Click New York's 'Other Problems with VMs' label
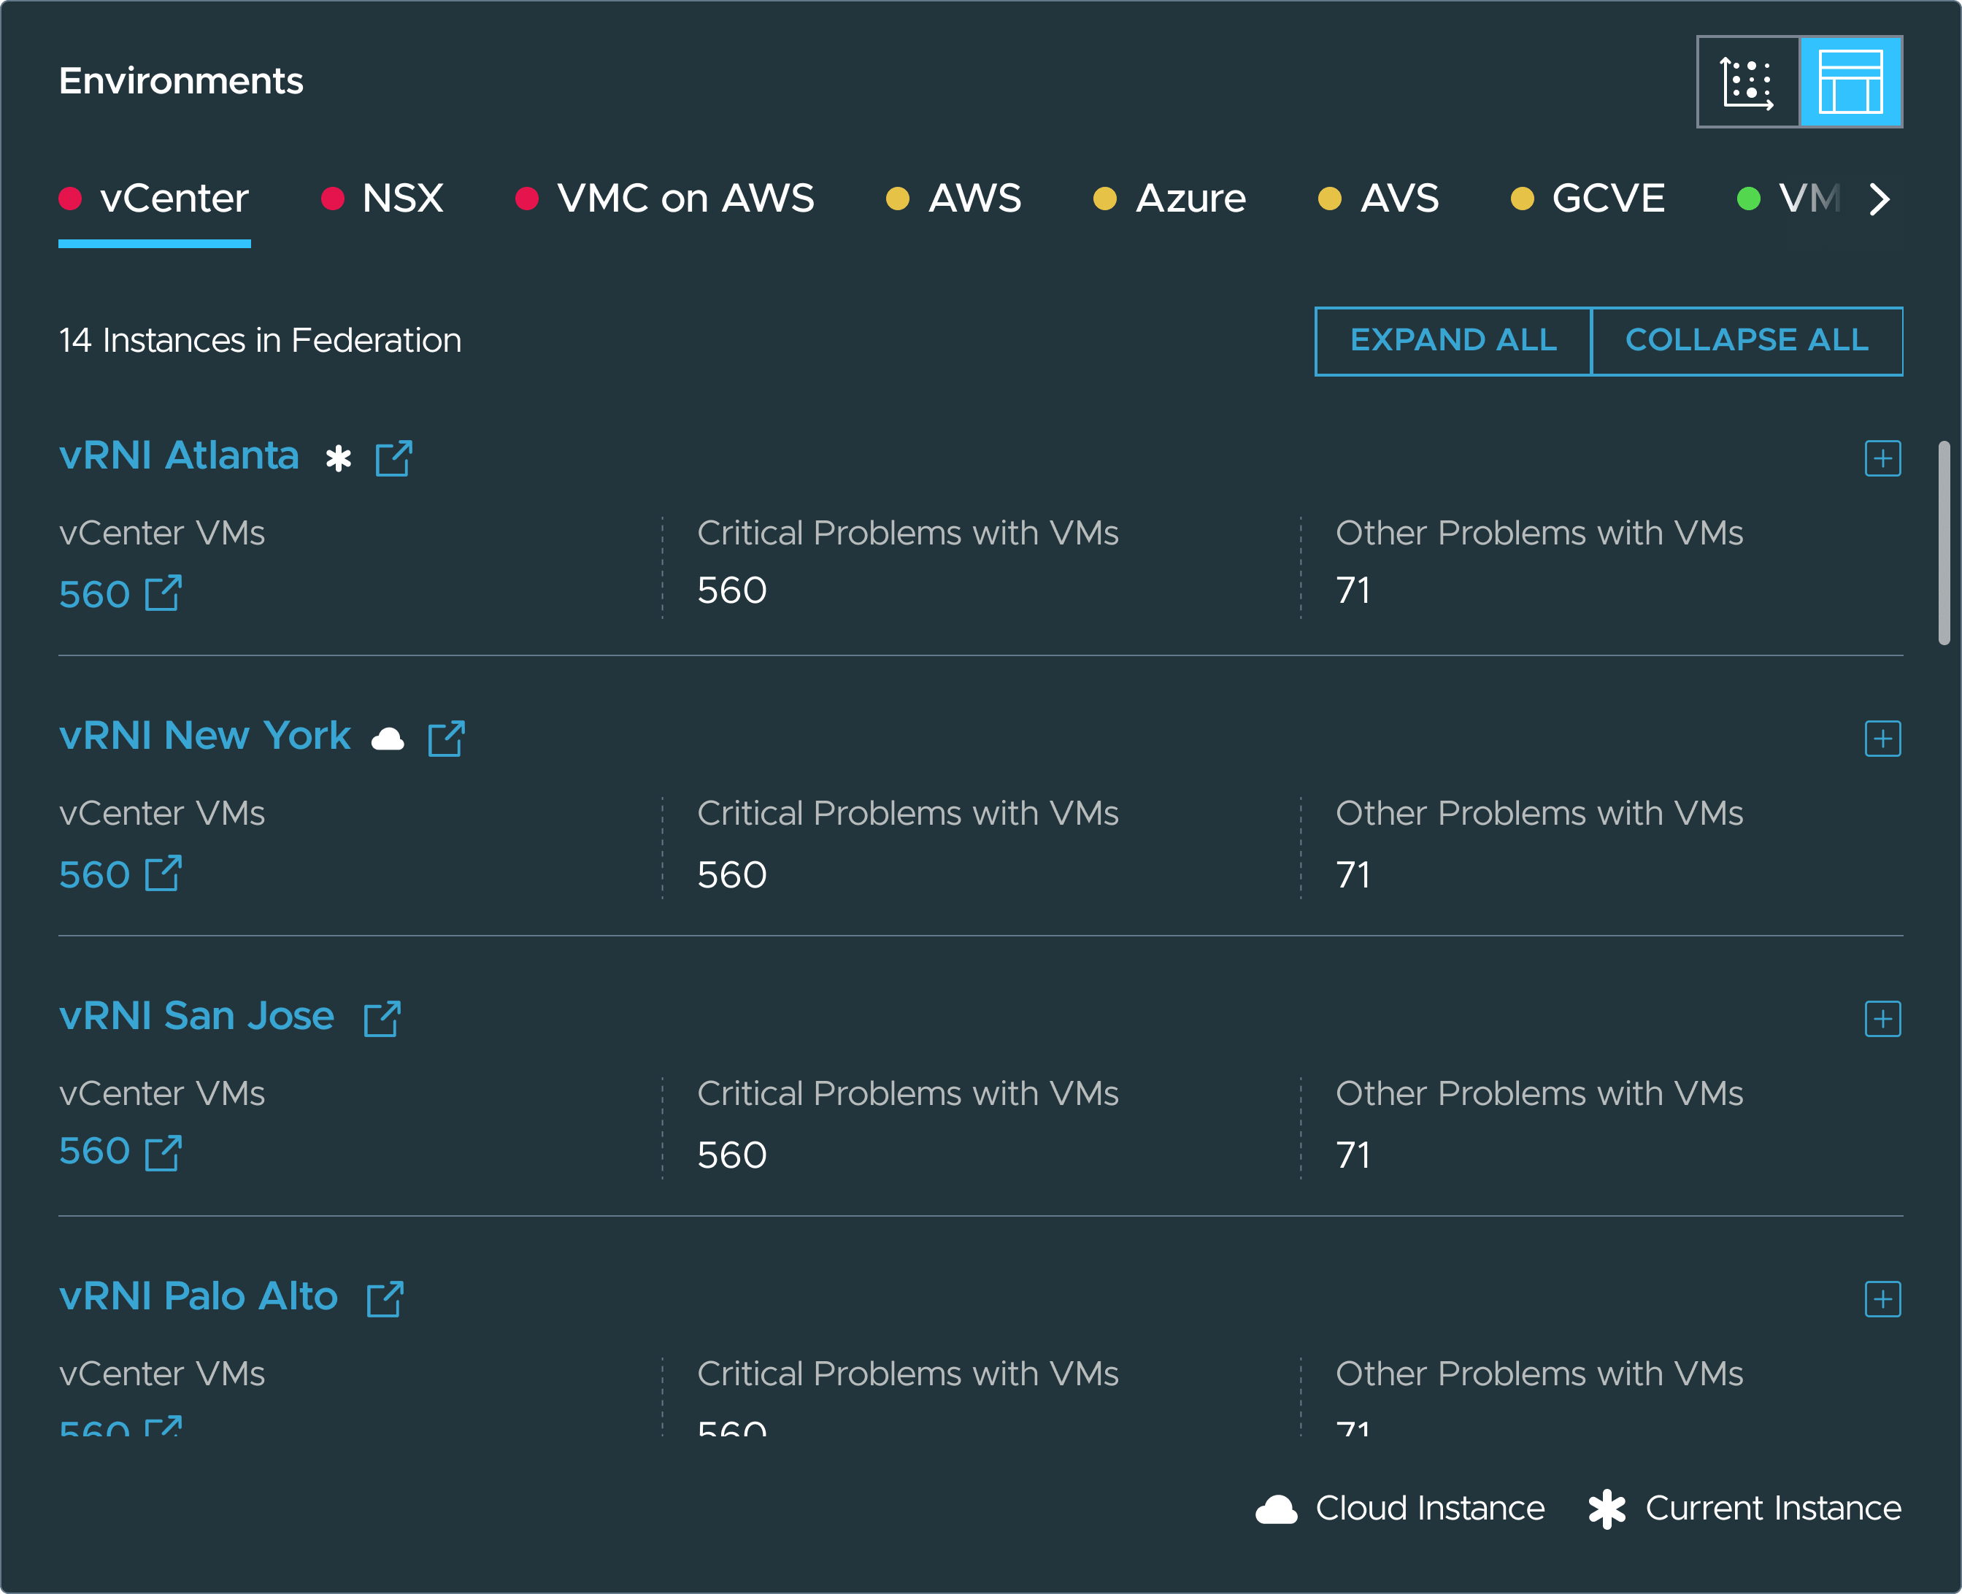Image resolution: width=1962 pixels, height=1594 pixels. point(1539,812)
